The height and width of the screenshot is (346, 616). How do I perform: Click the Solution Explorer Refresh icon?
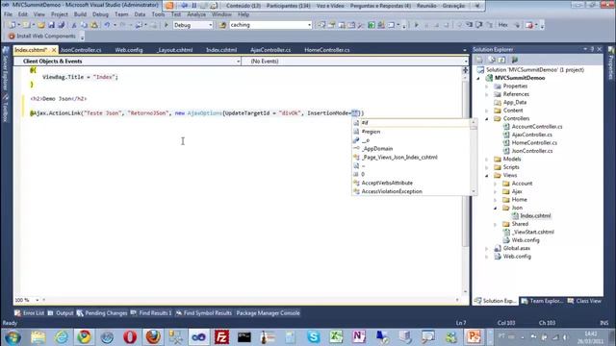[501, 60]
